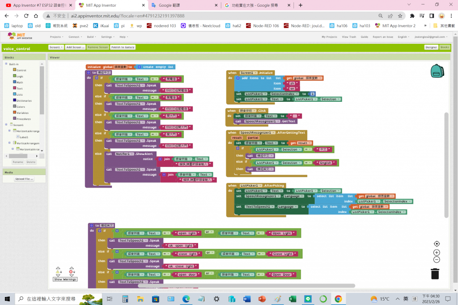Open the Connect menu
Viewport: 458px width, 305px height.
pyautogui.click(x=75, y=37)
